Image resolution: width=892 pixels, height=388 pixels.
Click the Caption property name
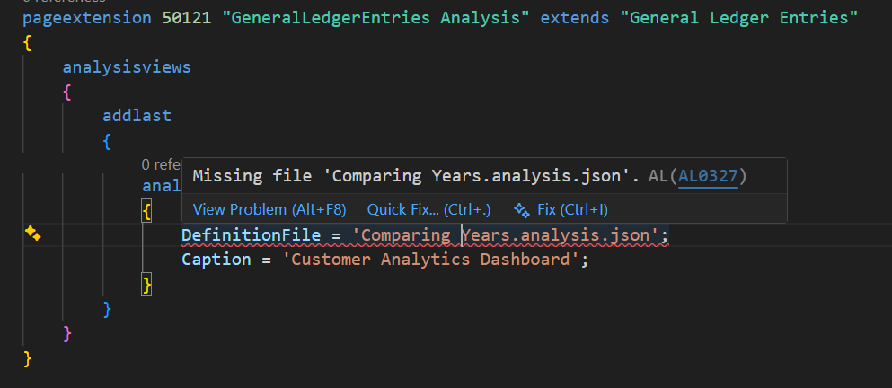(216, 260)
